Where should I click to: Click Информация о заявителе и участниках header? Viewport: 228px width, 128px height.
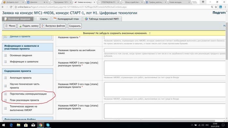(x=28, y=47)
